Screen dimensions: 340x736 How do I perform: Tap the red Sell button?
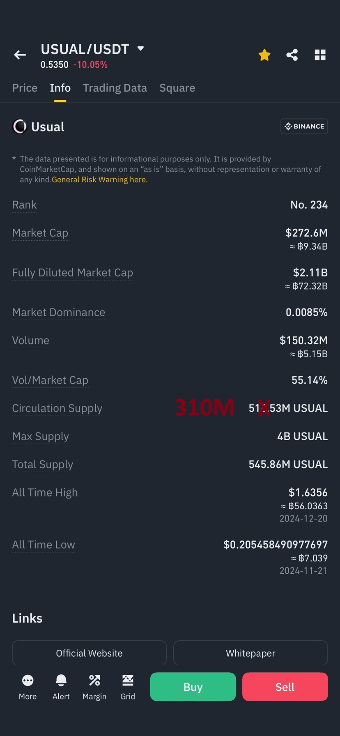tap(285, 687)
